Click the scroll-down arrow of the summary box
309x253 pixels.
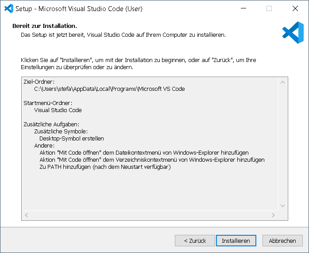click(x=283, y=206)
